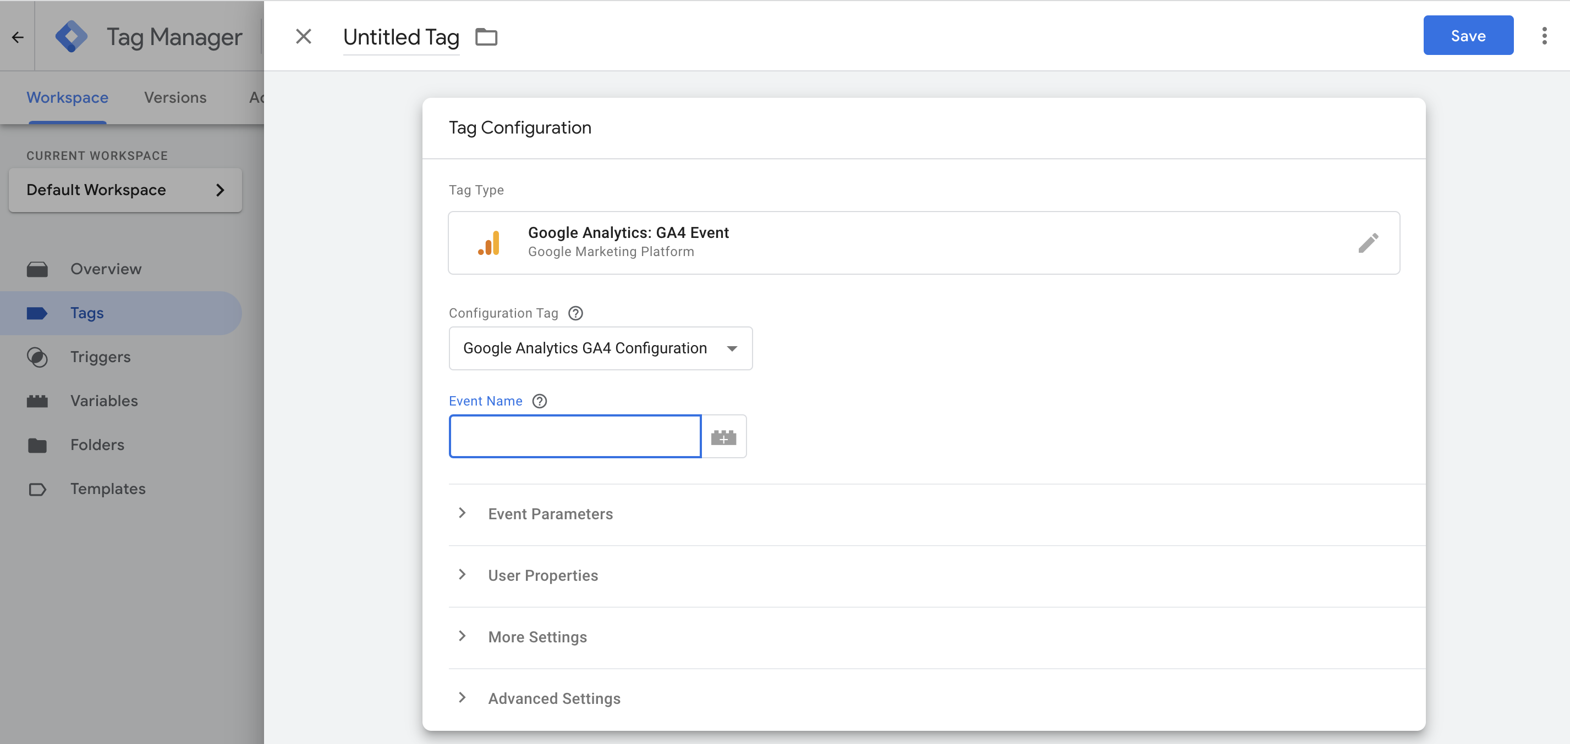Click the Google Analytics GA4 Event icon
The image size is (1570, 744).
click(x=487, y=242)
